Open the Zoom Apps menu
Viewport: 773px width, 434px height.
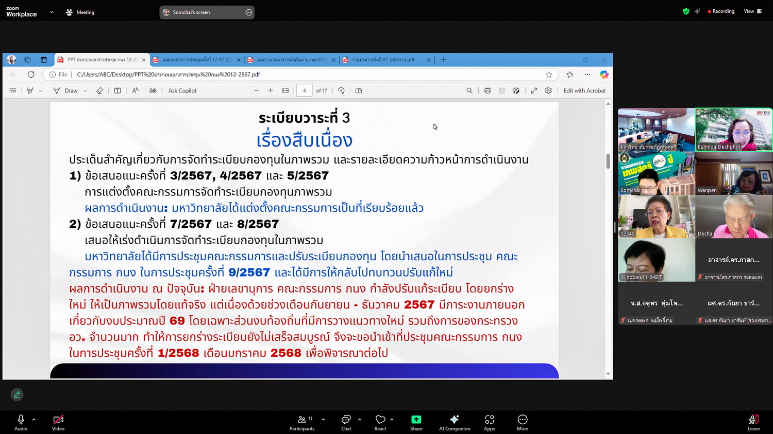(x=490, y=422)
